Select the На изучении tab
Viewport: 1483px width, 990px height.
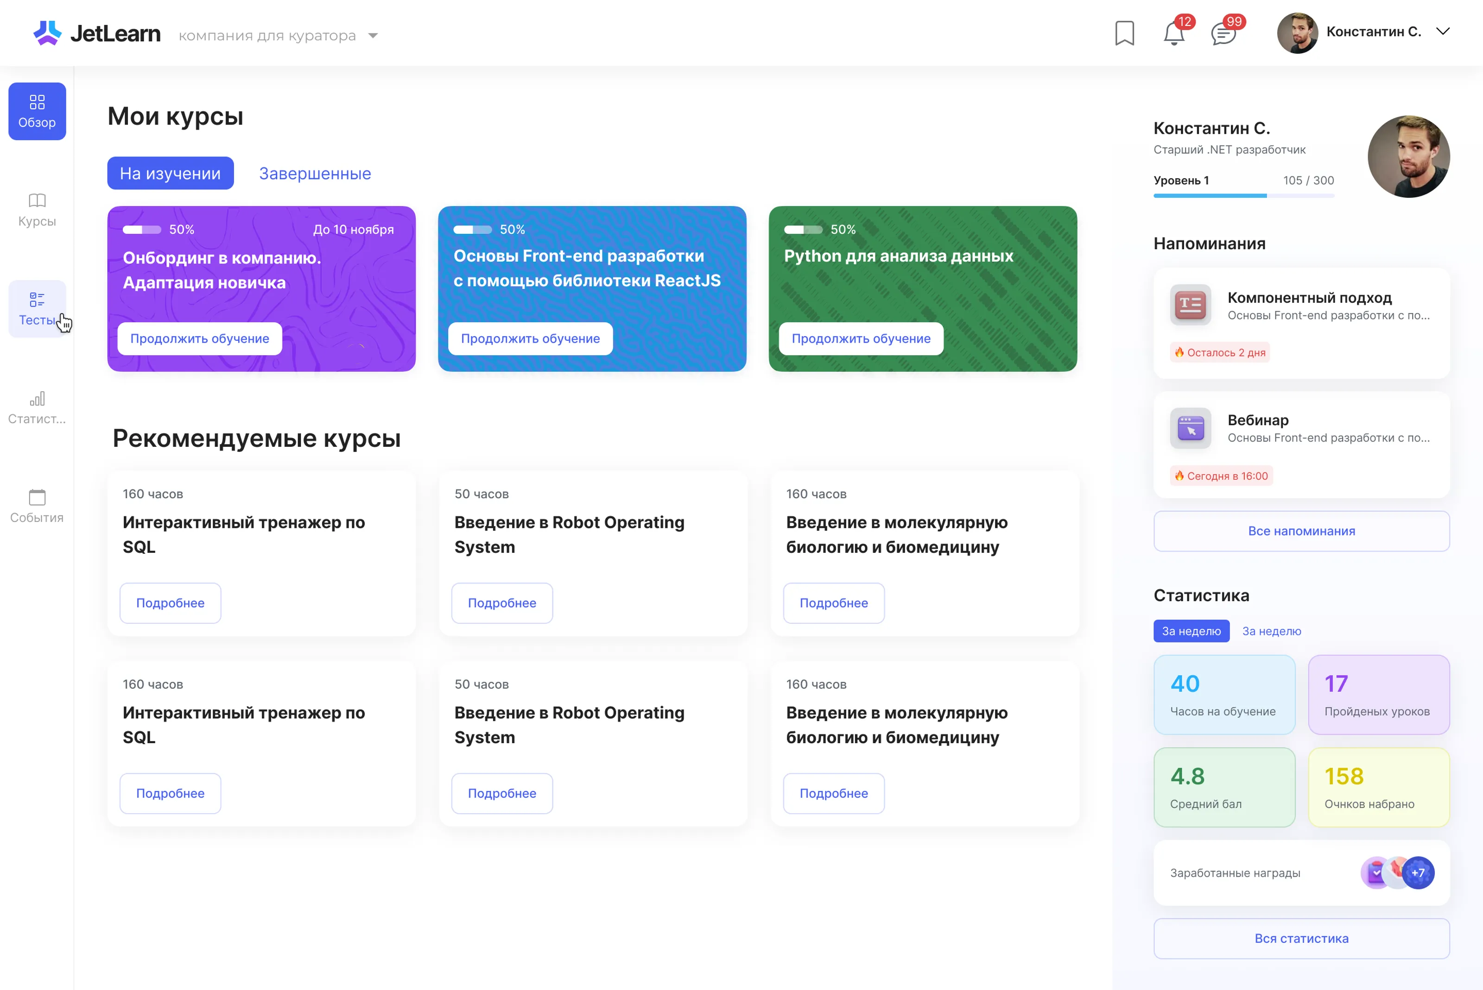pyautogui.click(x=170, y=174)
